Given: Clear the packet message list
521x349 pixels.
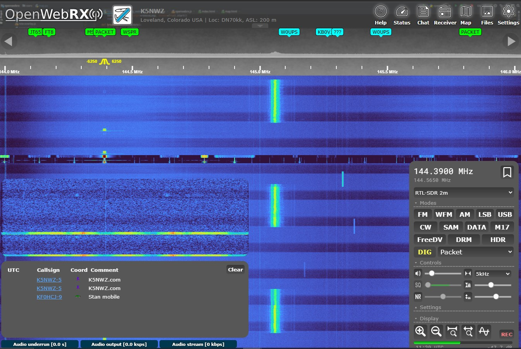Looking at the screenshot, I should click(235, 270).
